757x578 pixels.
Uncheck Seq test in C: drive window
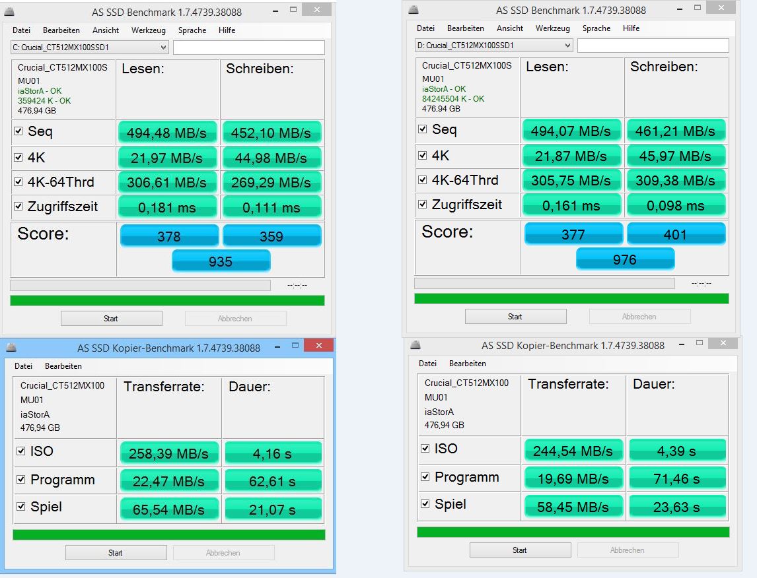(18, 131)
